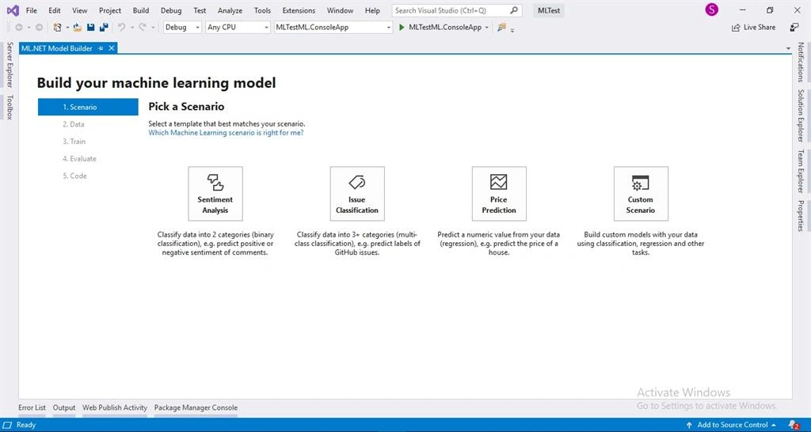This screenshot has width=811, height=432.
Task: Click the MLTest solution name button
Action: coord(549,10)
